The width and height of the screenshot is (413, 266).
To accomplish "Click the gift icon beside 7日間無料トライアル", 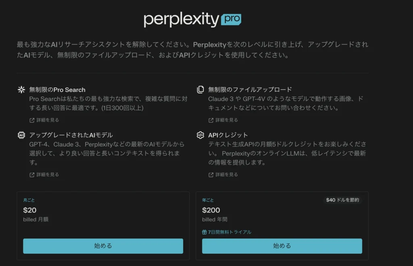I will click(x=204, y=232).
